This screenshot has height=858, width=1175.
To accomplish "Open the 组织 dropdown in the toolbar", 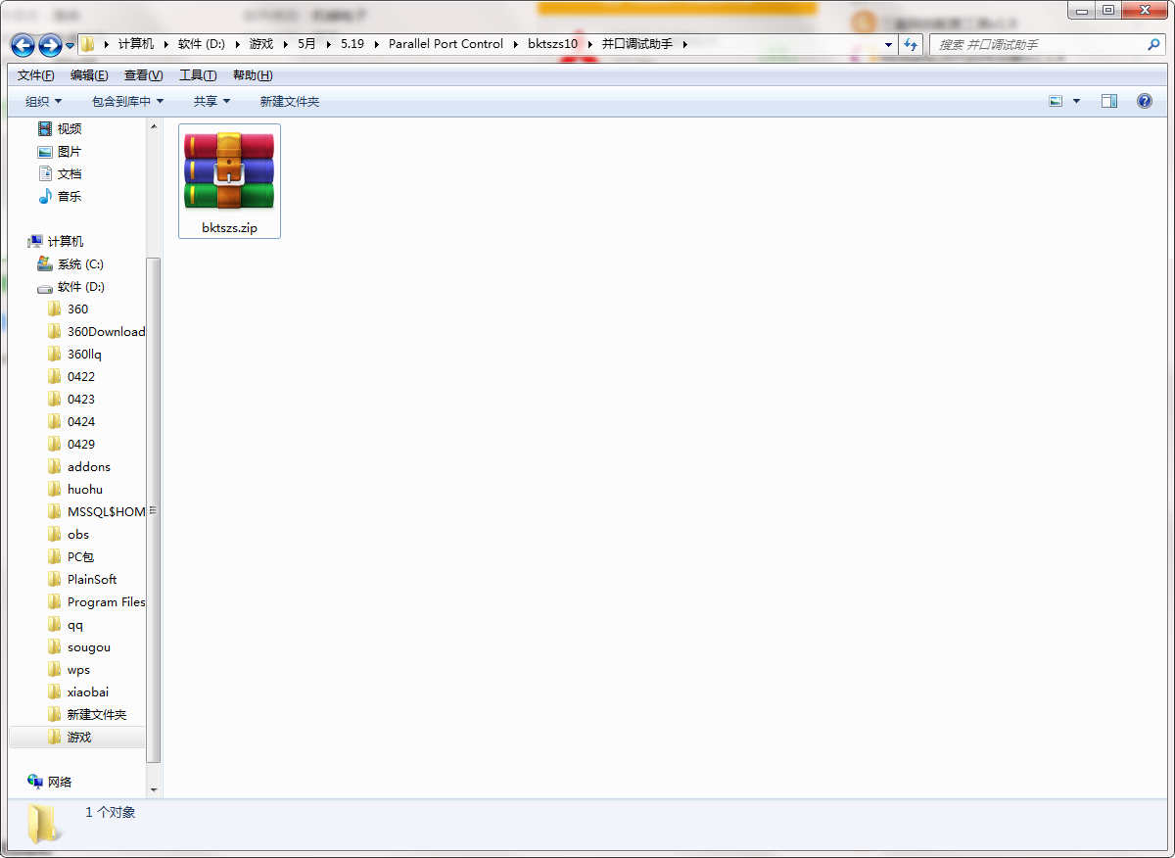I will point(43,101).
